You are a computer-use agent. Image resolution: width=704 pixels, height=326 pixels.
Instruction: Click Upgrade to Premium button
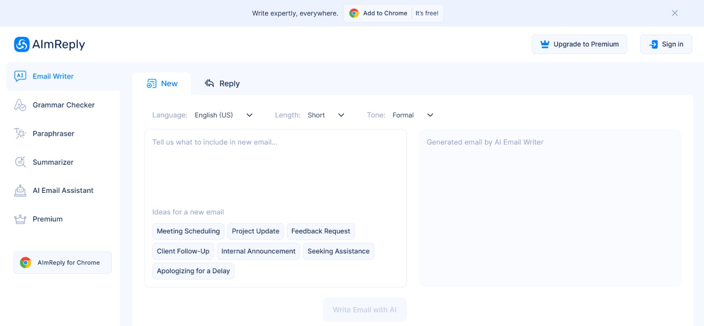[579, 44]
